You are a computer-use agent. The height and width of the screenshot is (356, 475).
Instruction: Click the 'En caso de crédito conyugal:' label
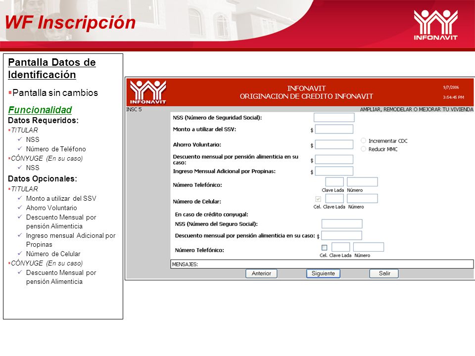pos(211,214)
